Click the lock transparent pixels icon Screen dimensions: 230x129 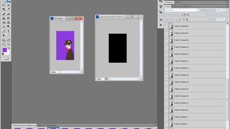pos(177,19)
